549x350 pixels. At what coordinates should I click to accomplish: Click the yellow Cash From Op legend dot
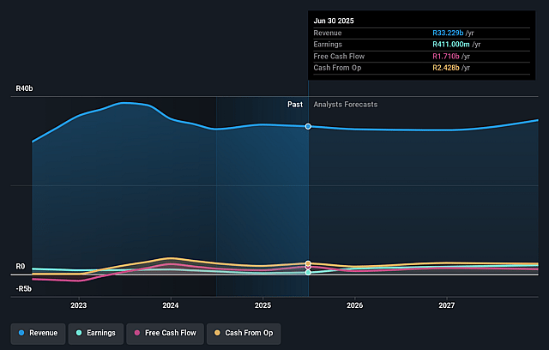[218, 332]
